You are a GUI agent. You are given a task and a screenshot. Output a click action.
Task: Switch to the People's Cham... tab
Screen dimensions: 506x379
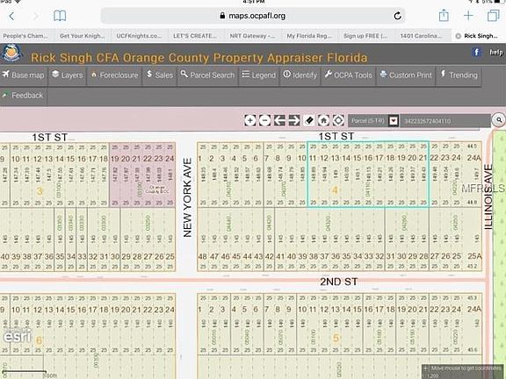coord(26,36)
